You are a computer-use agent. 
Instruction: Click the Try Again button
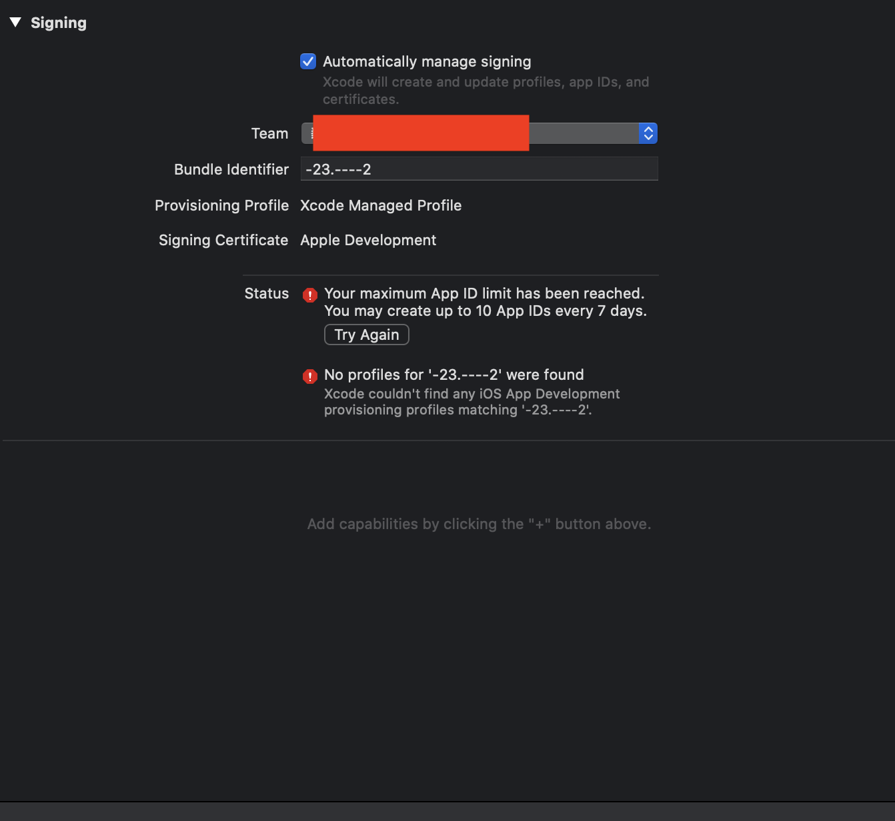click(x=366, y=335)
